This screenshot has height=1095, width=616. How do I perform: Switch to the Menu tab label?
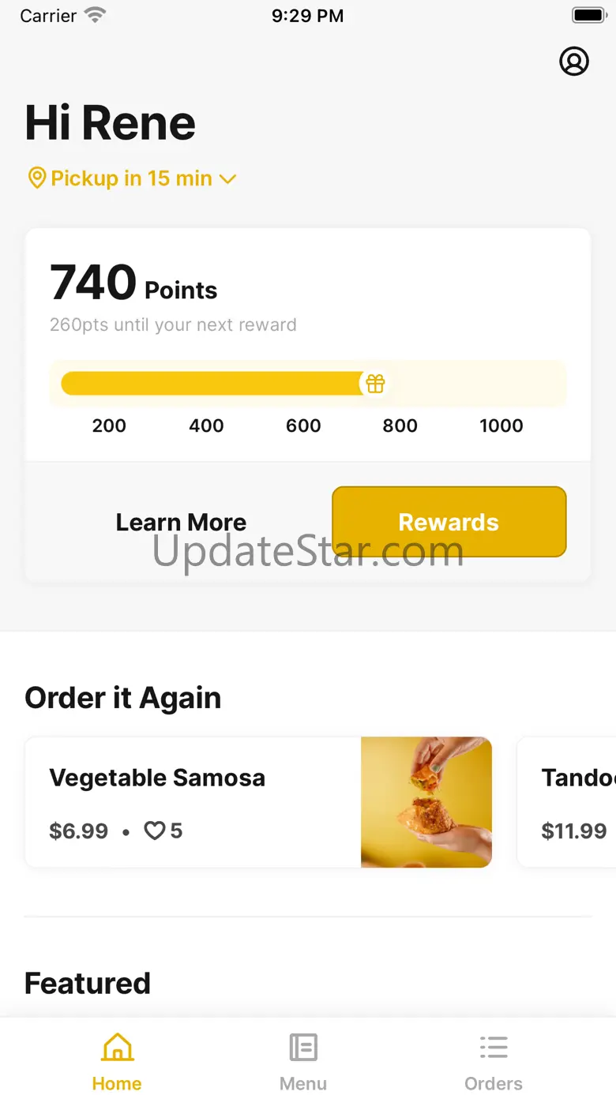[303, 1083]
